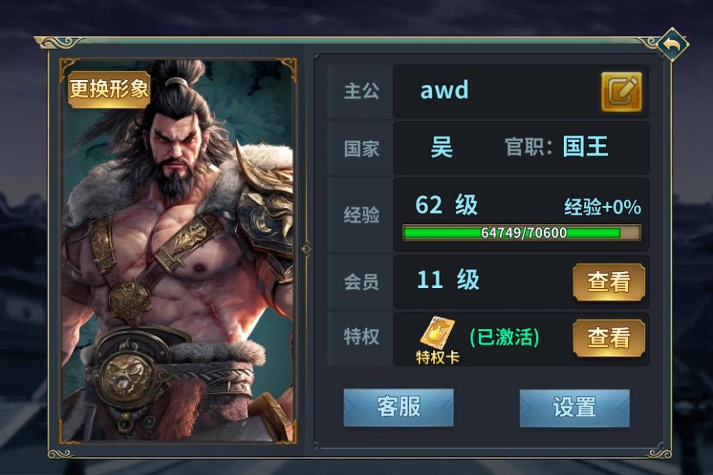Open the 客服 customer service button
The width and height of the screenshot is (713, 475).
click(x=398, y=408)
